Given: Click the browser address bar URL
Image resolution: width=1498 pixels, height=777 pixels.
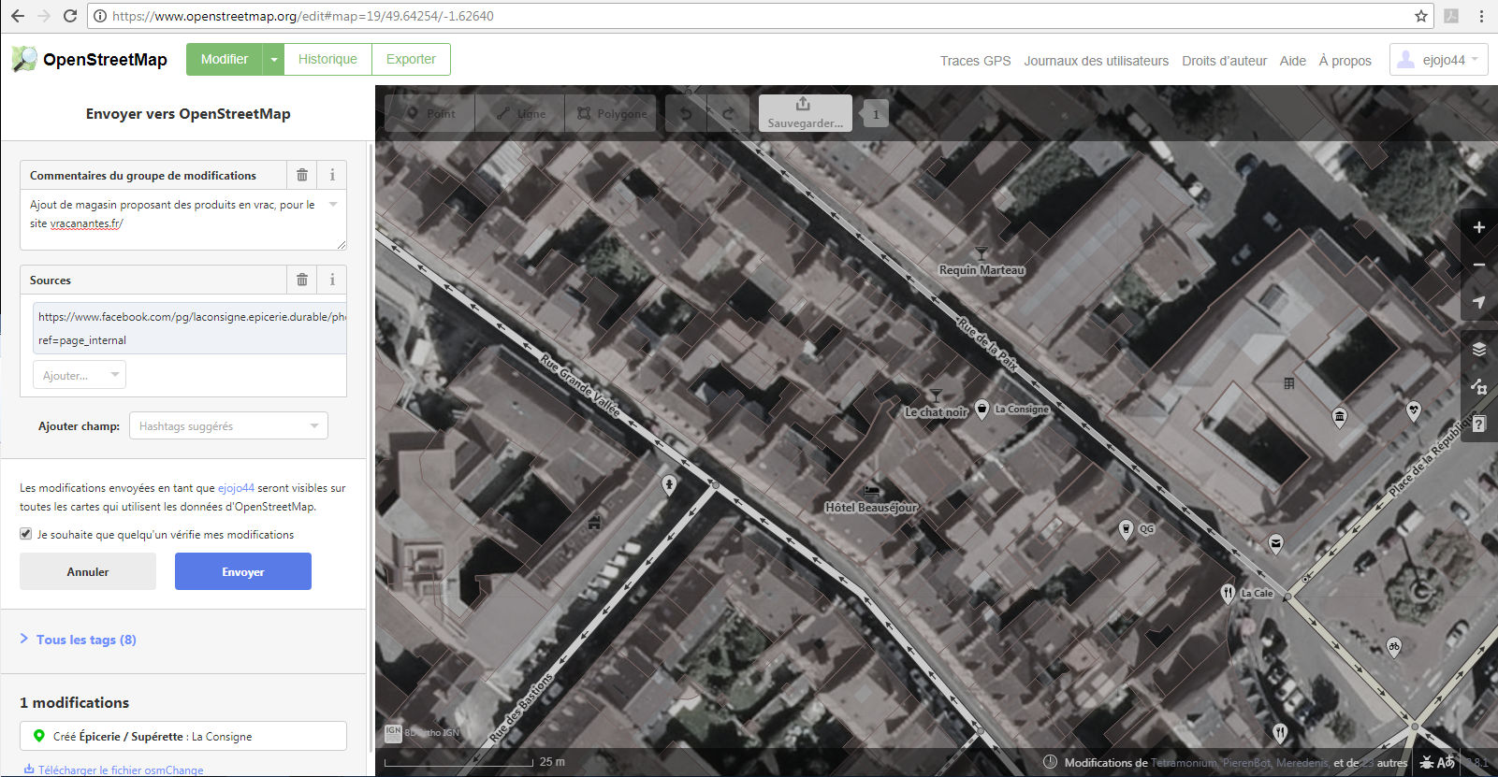Looking at the screenshot, I should [302, 16].
